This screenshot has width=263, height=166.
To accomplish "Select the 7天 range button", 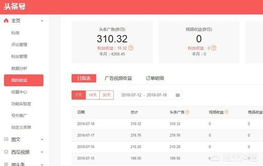I will 78,95.
